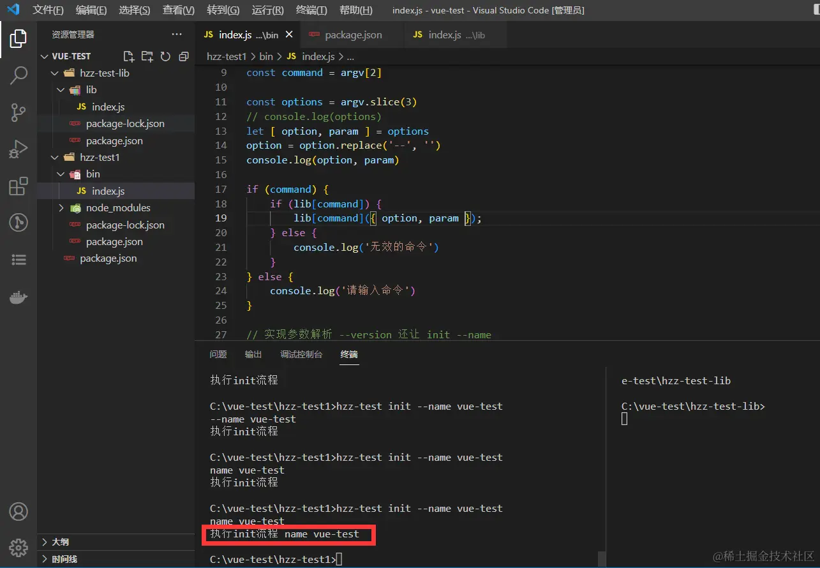Switch to the package.json editor tab
The image size is (820, 568).
click(353, 35)
